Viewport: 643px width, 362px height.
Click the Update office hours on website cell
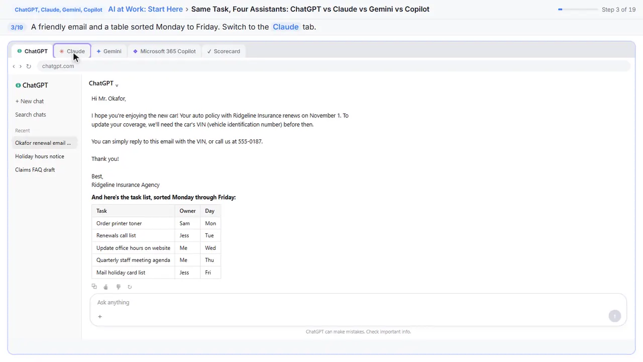(x=133, y=248)
